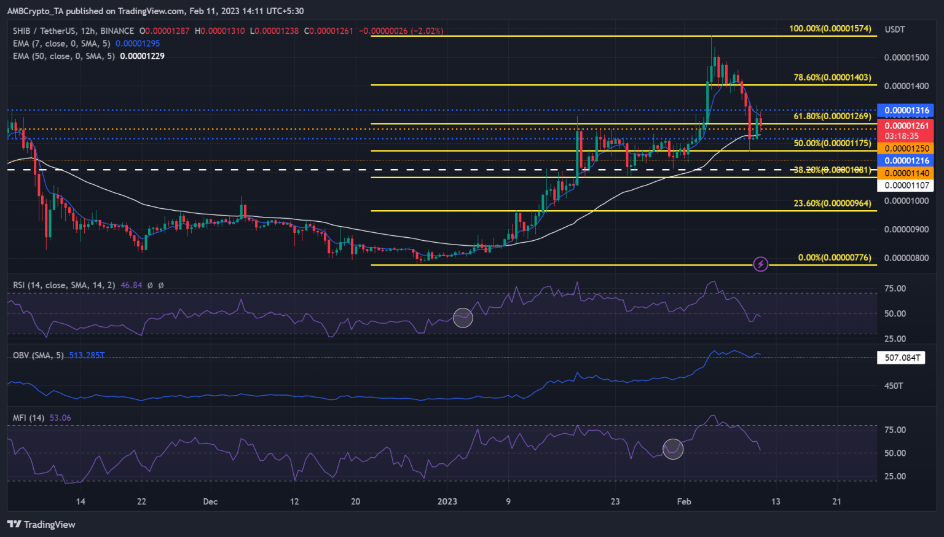Image resolution: width=944 pixels, height=537 pixels.
Task: Click the TradingView logo
Action: [x=41, y=524]
